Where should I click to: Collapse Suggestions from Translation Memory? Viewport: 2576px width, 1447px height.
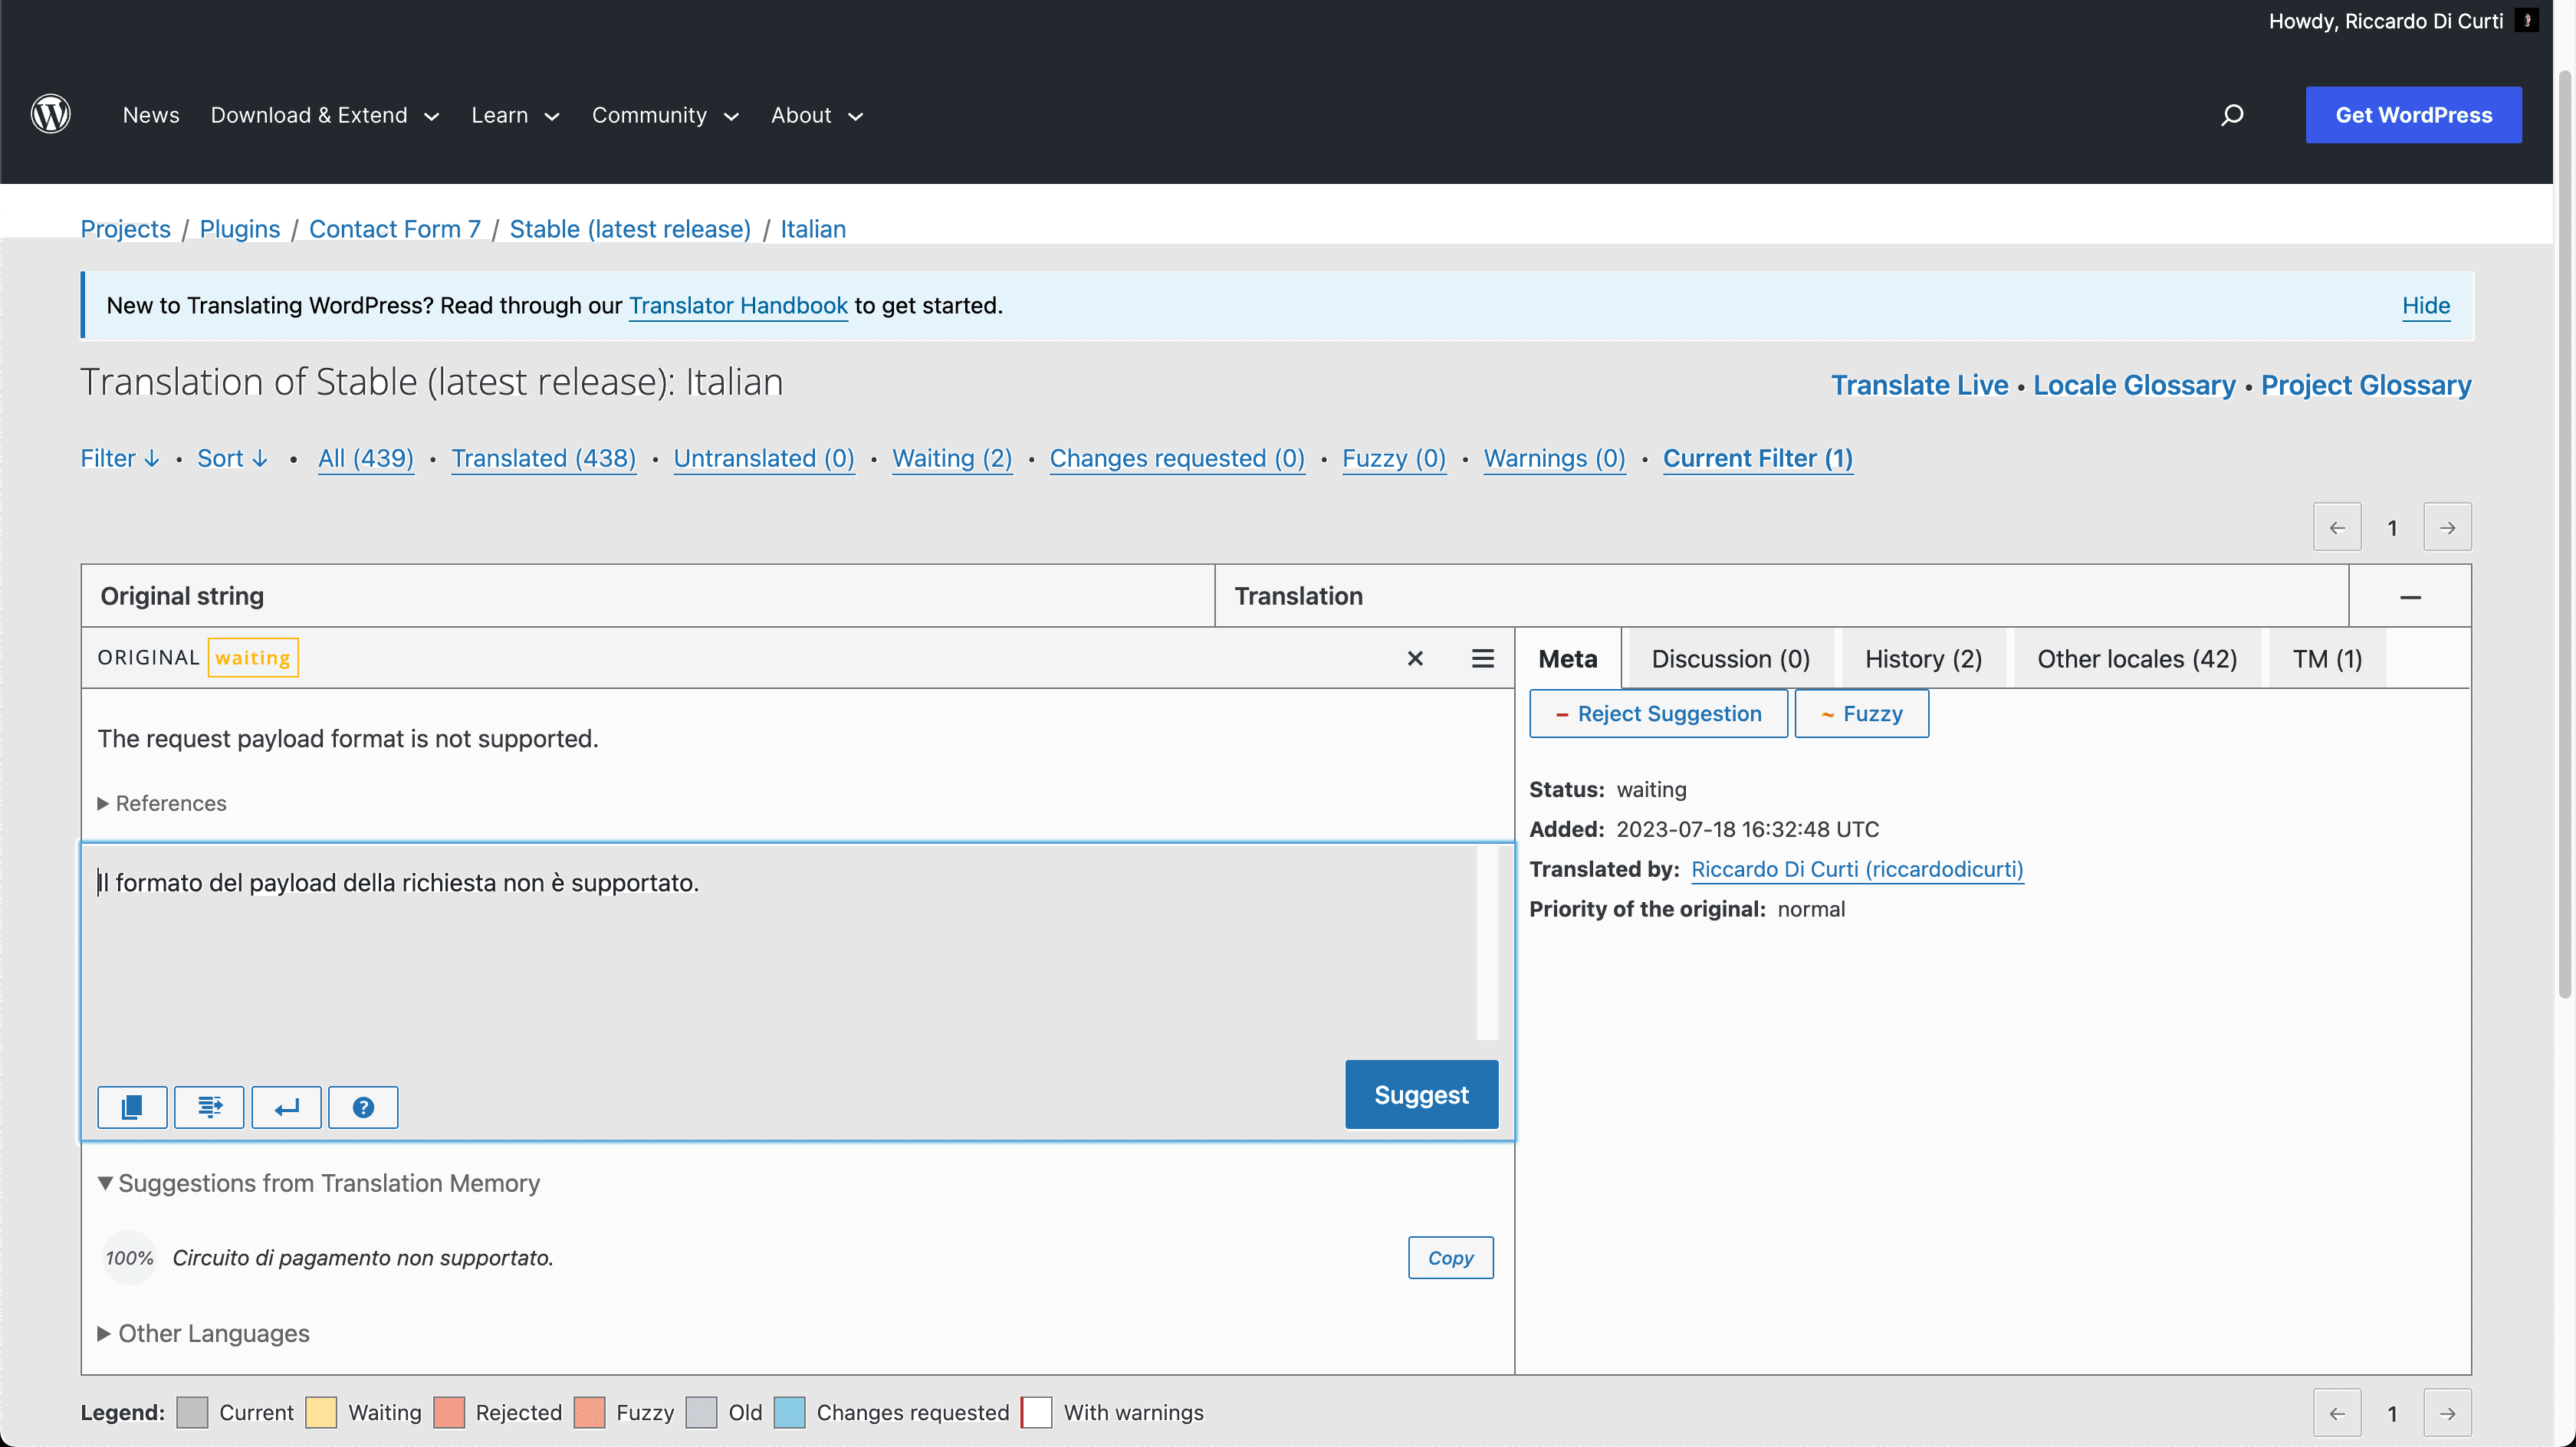(319, 1183)
